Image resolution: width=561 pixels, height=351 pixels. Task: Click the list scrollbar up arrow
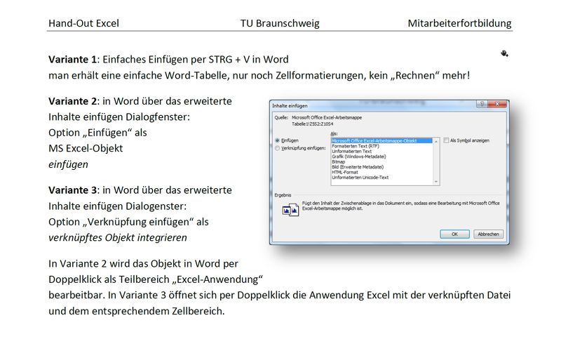click(435, 142)
